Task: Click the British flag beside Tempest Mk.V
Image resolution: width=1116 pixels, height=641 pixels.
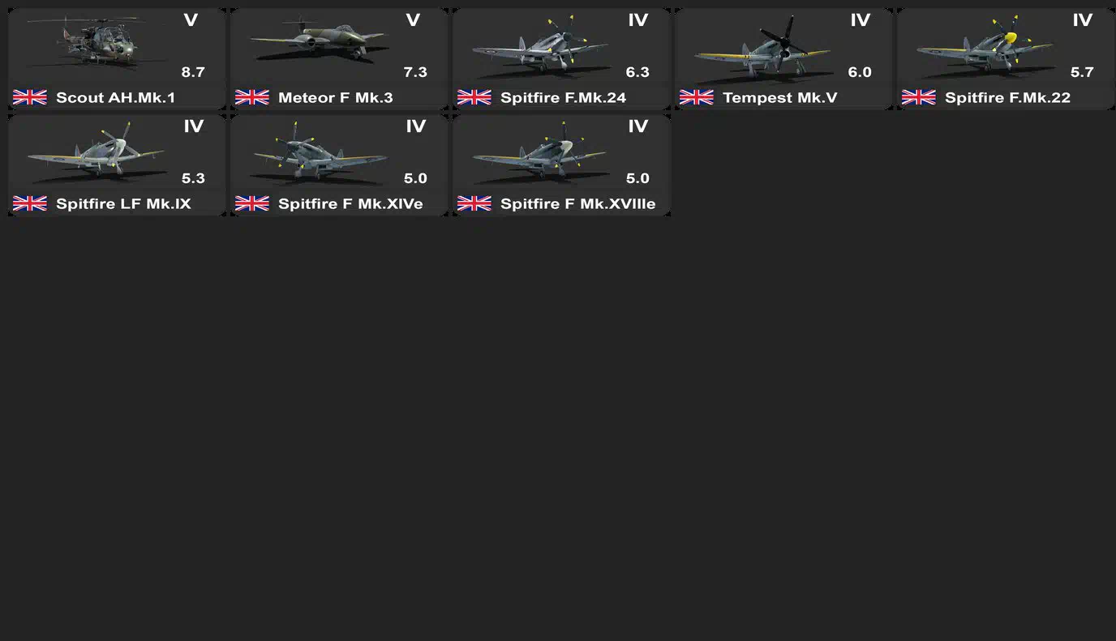Action: pos(697,98)
